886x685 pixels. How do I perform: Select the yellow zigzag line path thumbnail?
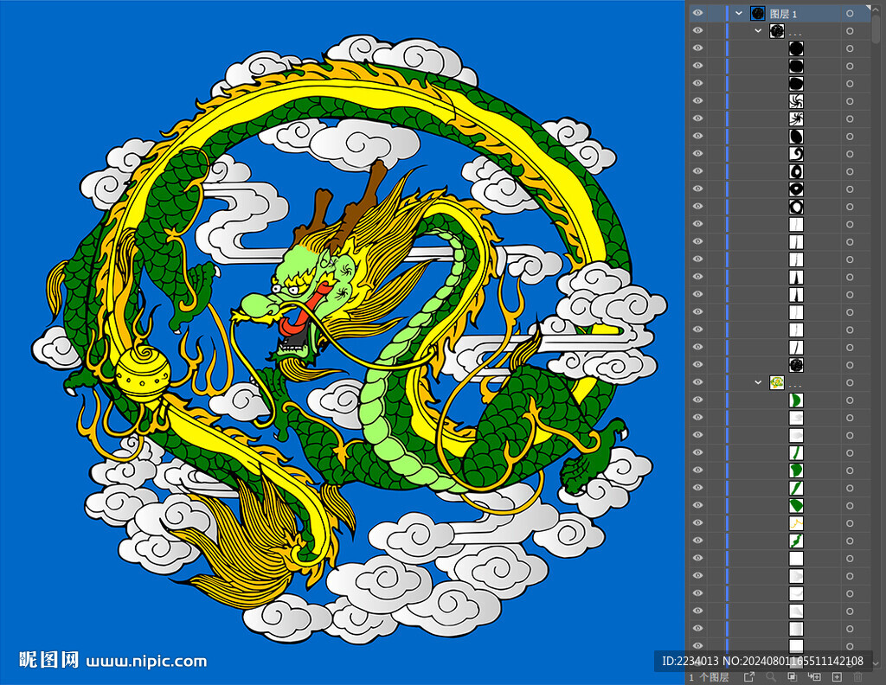(x=796, y=523)
